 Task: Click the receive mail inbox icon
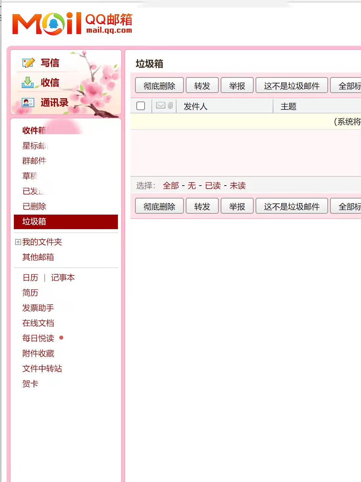(x=28, y=82)
